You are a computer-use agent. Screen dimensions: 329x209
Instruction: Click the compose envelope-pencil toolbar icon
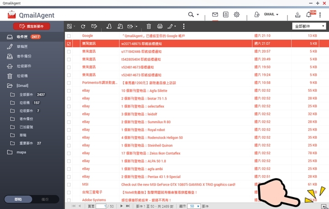(94, 26)
